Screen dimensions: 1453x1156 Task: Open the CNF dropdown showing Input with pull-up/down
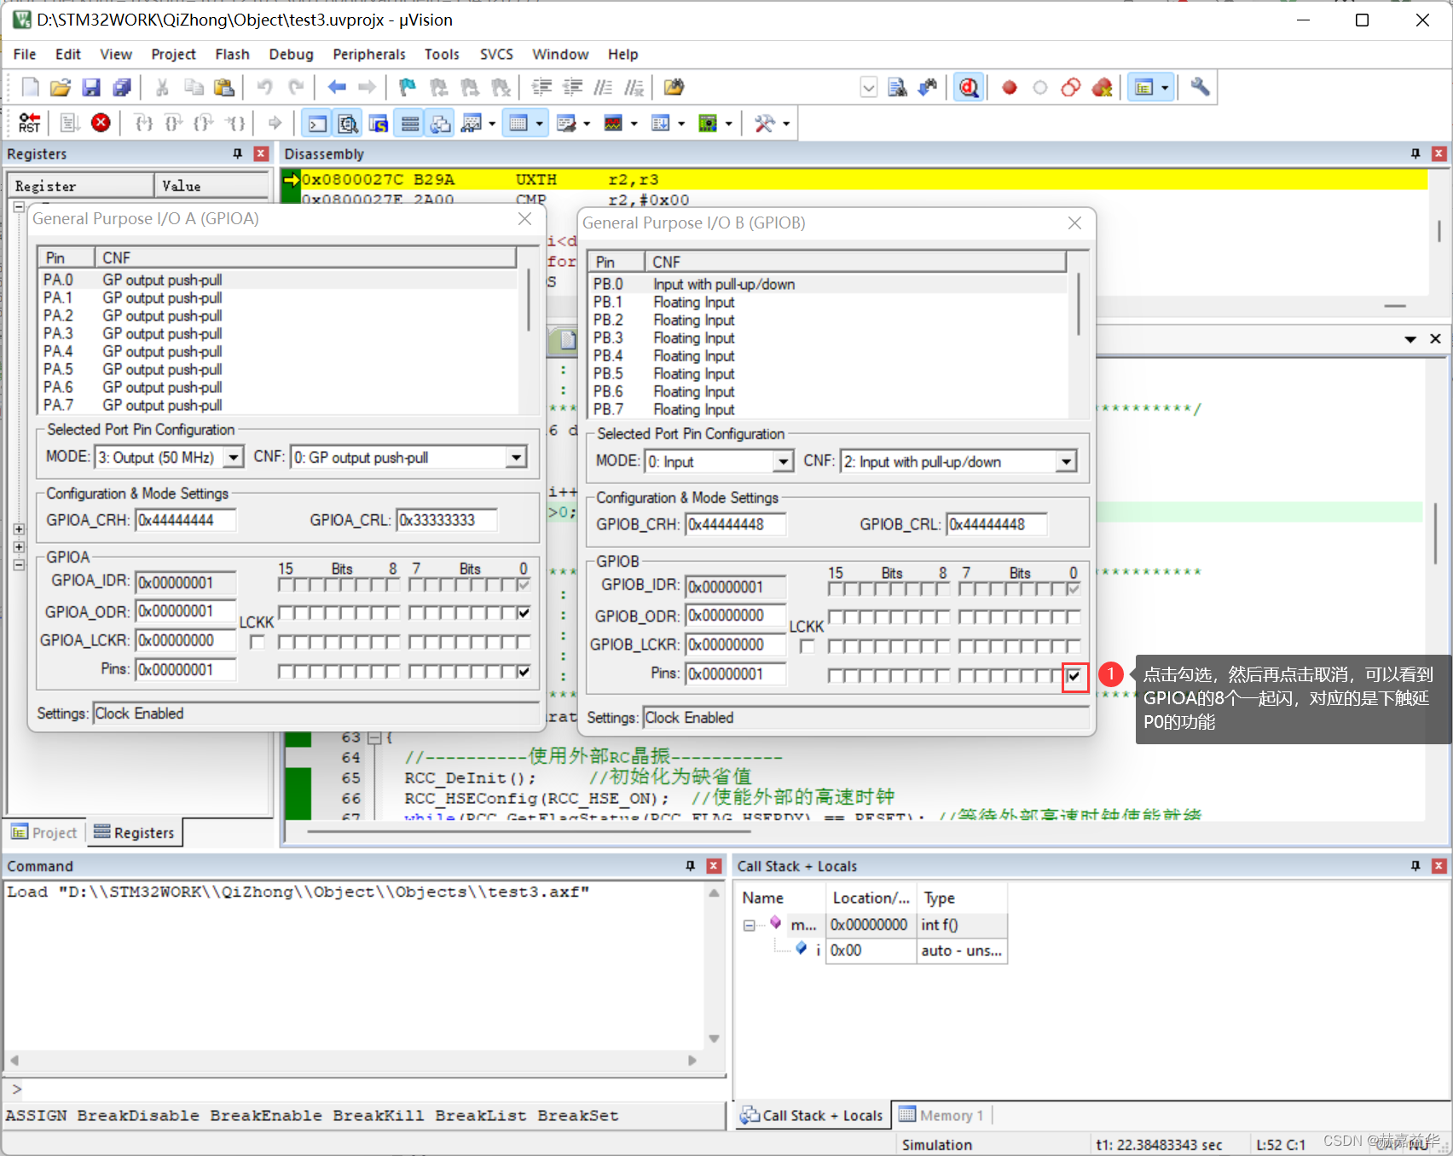pos(1066,461)
